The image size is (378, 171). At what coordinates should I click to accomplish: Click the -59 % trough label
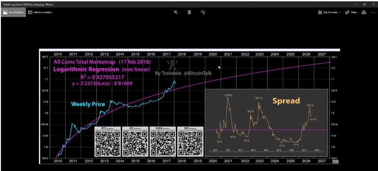pos(219,142)
